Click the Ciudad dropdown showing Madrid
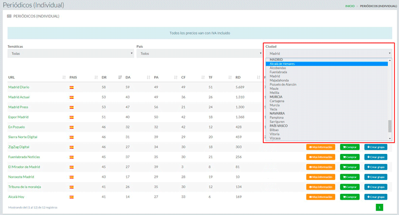The height and width of the screenshot is (215, 399). coord(329,54)
